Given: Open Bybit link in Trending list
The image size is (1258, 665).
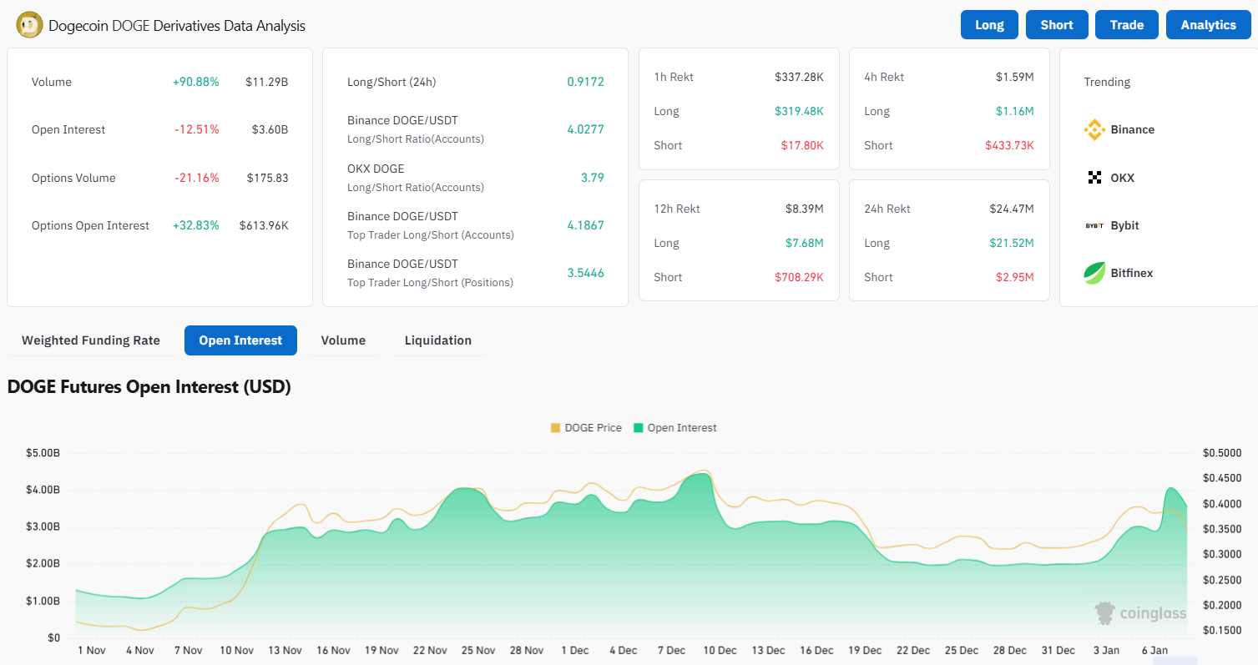Looking at the screenshot, I should pos(1124,225).
